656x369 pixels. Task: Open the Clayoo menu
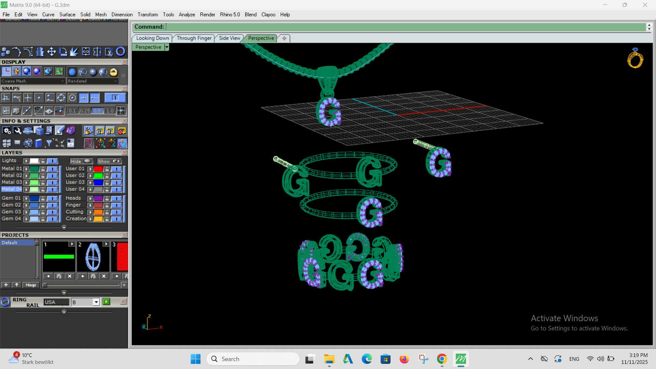click(268, 15)
